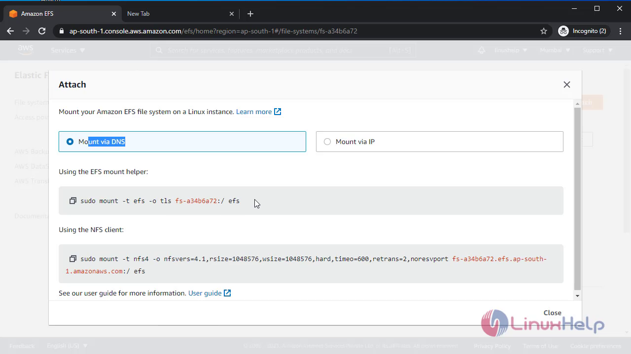Viewport: 631px width, 354px height.
Task: Select Mount via IP option
Action: point(440,142)
